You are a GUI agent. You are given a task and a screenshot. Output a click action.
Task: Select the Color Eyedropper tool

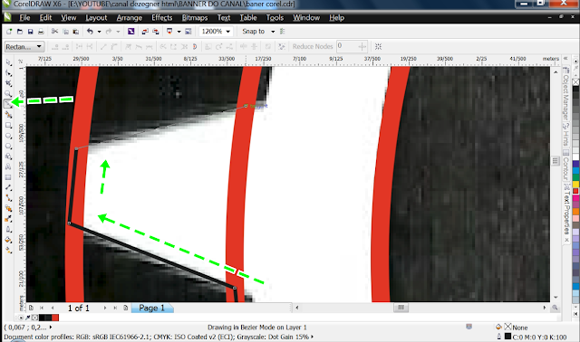(8, 219)
